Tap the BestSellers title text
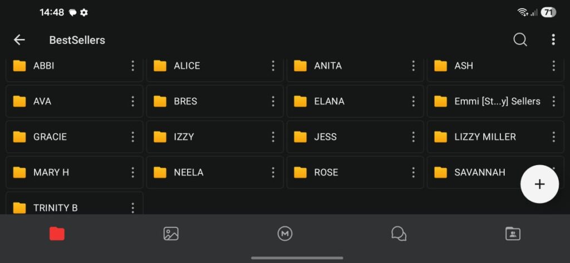This screenshot has width=570, height=263. pyautogui.click(x=77, y=40)
